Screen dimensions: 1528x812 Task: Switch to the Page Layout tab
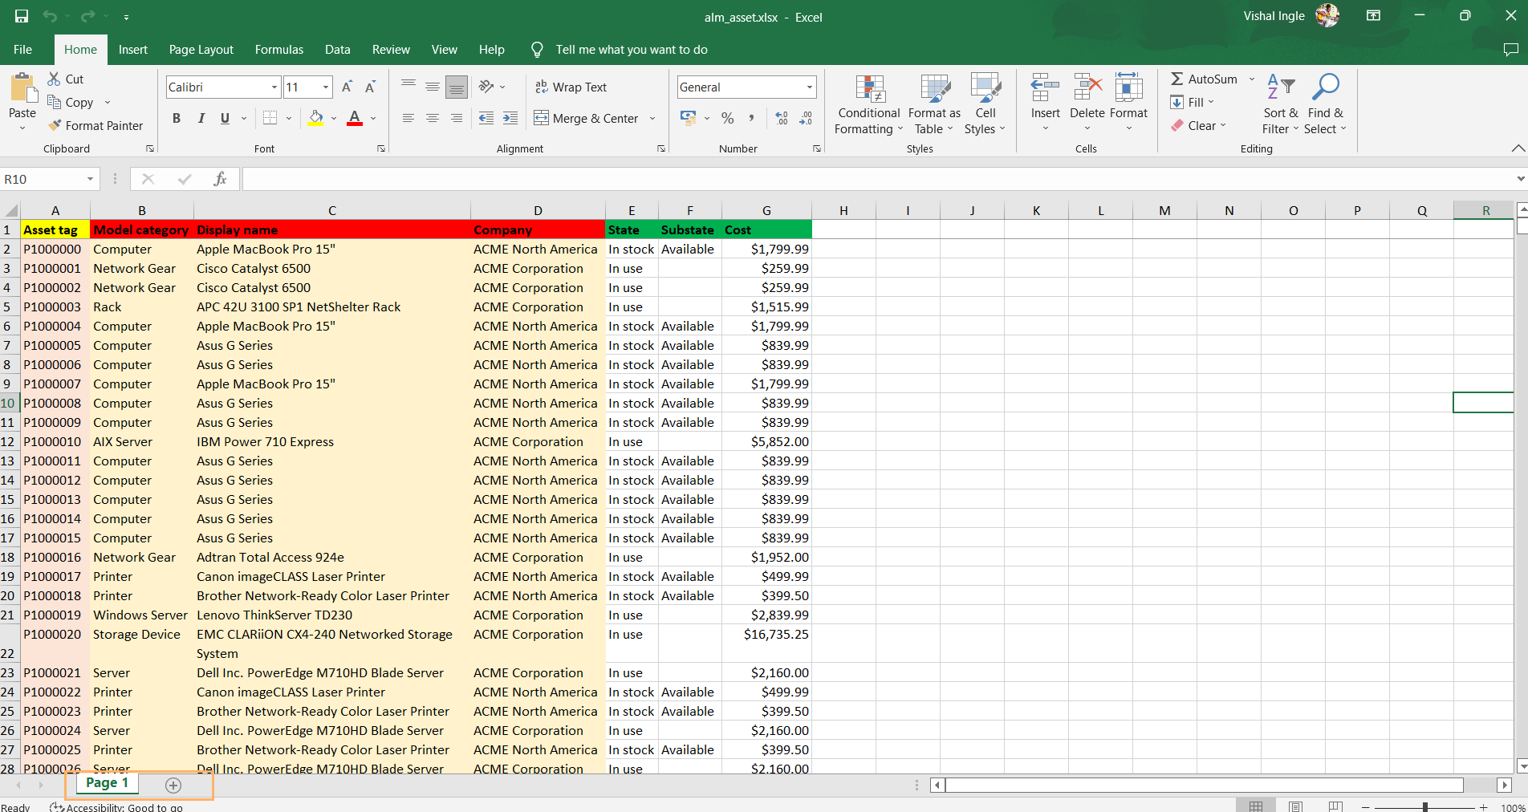coord(201,50)
